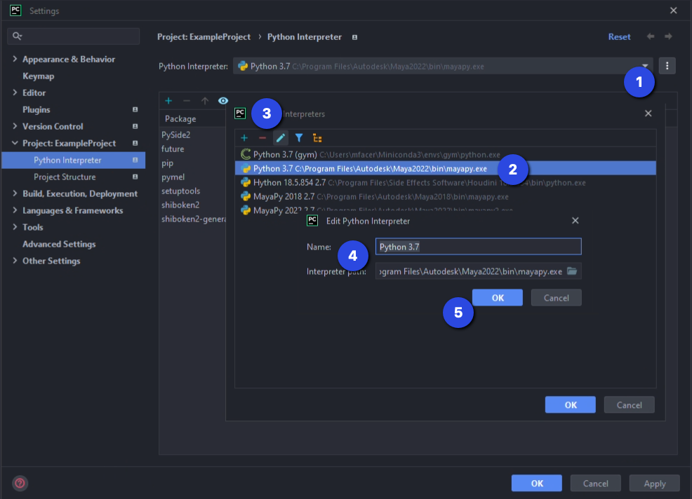The width and height of the screenshot is (692, 499).
Task: Click the help question mark icon
Action: coord(20,483)
